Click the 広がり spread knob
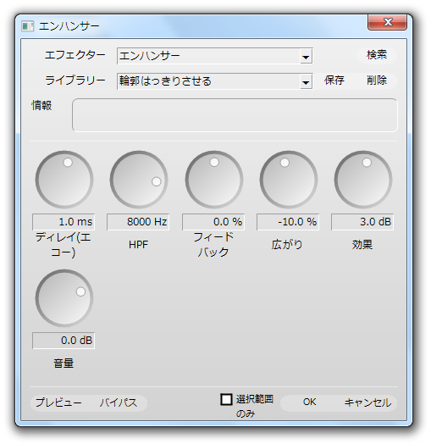Screen dimensions: 431x444 point(289,180)
